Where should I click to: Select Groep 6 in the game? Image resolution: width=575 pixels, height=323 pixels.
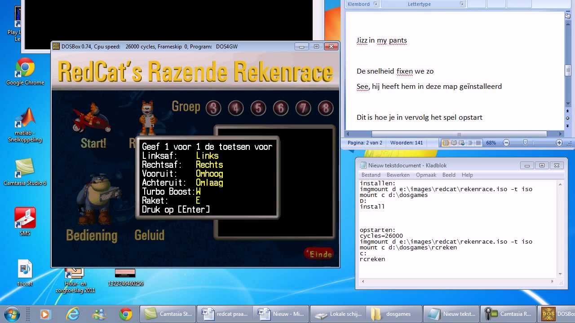(x=281, y=108)
